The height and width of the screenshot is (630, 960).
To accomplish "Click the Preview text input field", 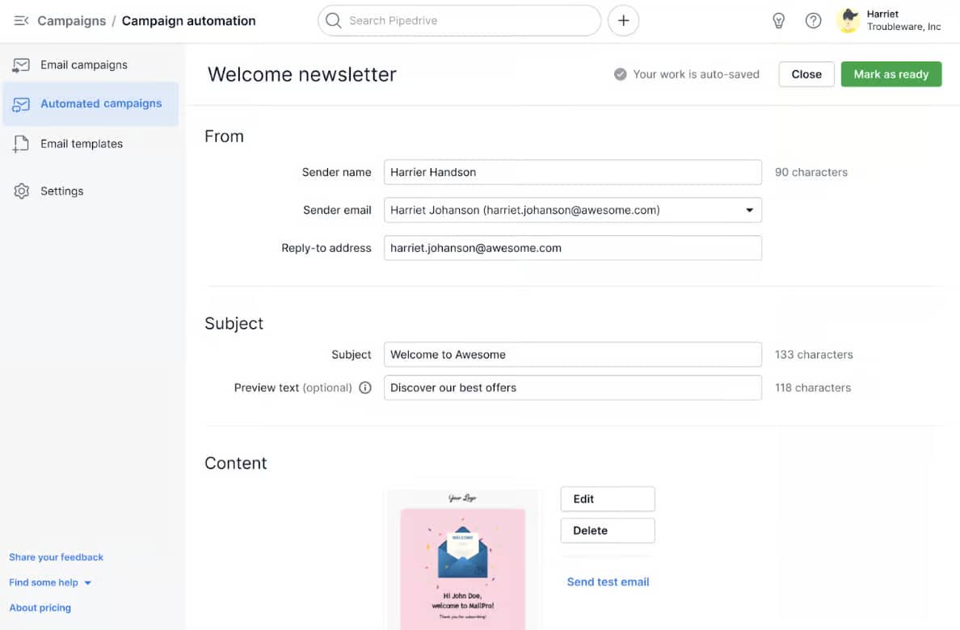I will point(572,388).
